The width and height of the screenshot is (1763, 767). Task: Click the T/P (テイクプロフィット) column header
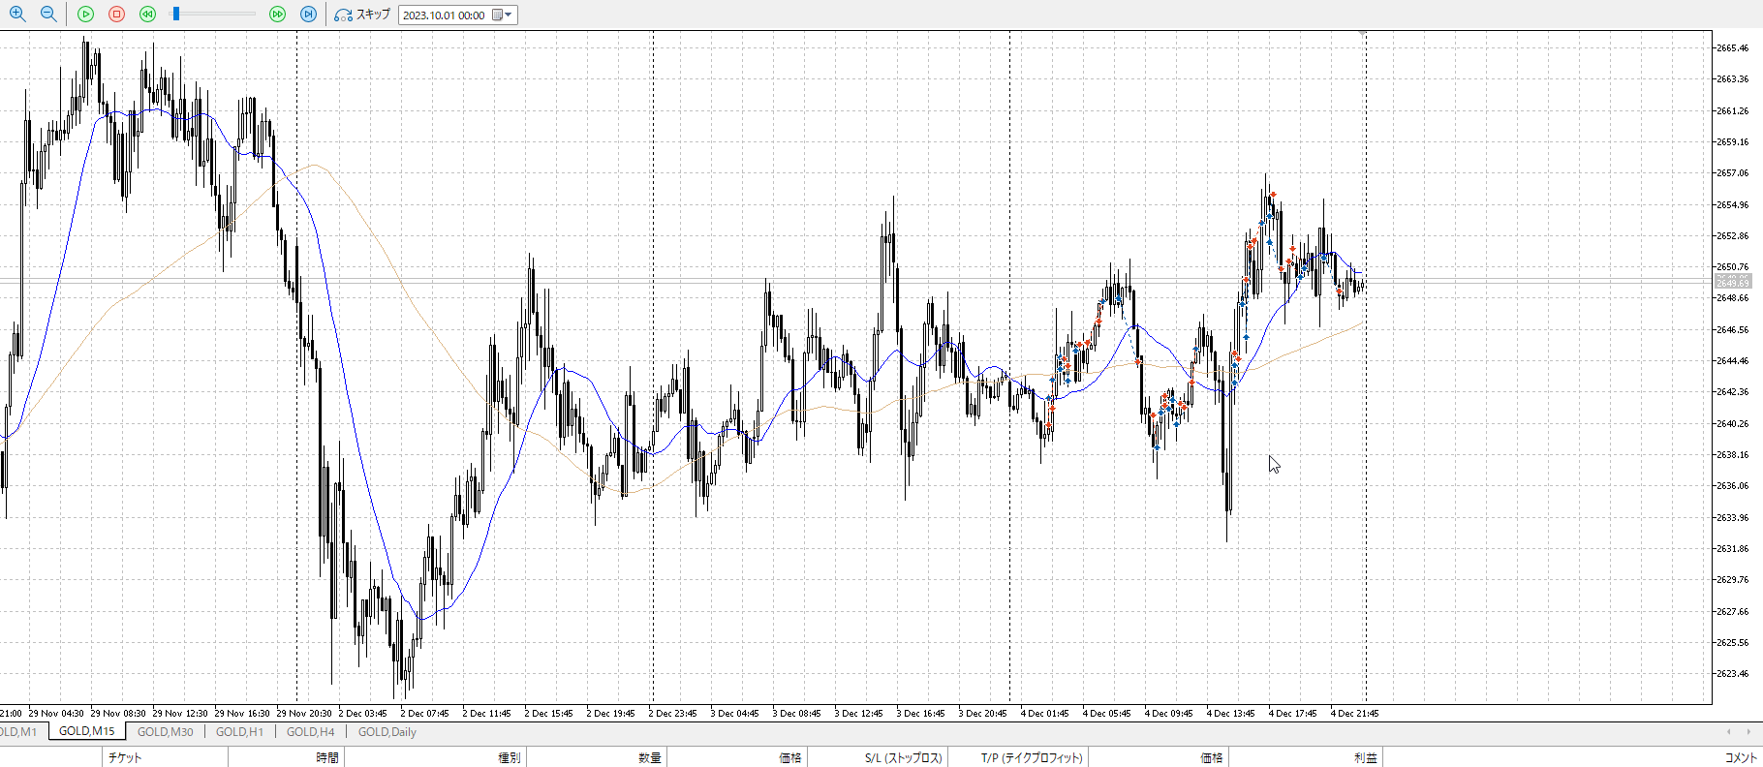point(1031,757)
